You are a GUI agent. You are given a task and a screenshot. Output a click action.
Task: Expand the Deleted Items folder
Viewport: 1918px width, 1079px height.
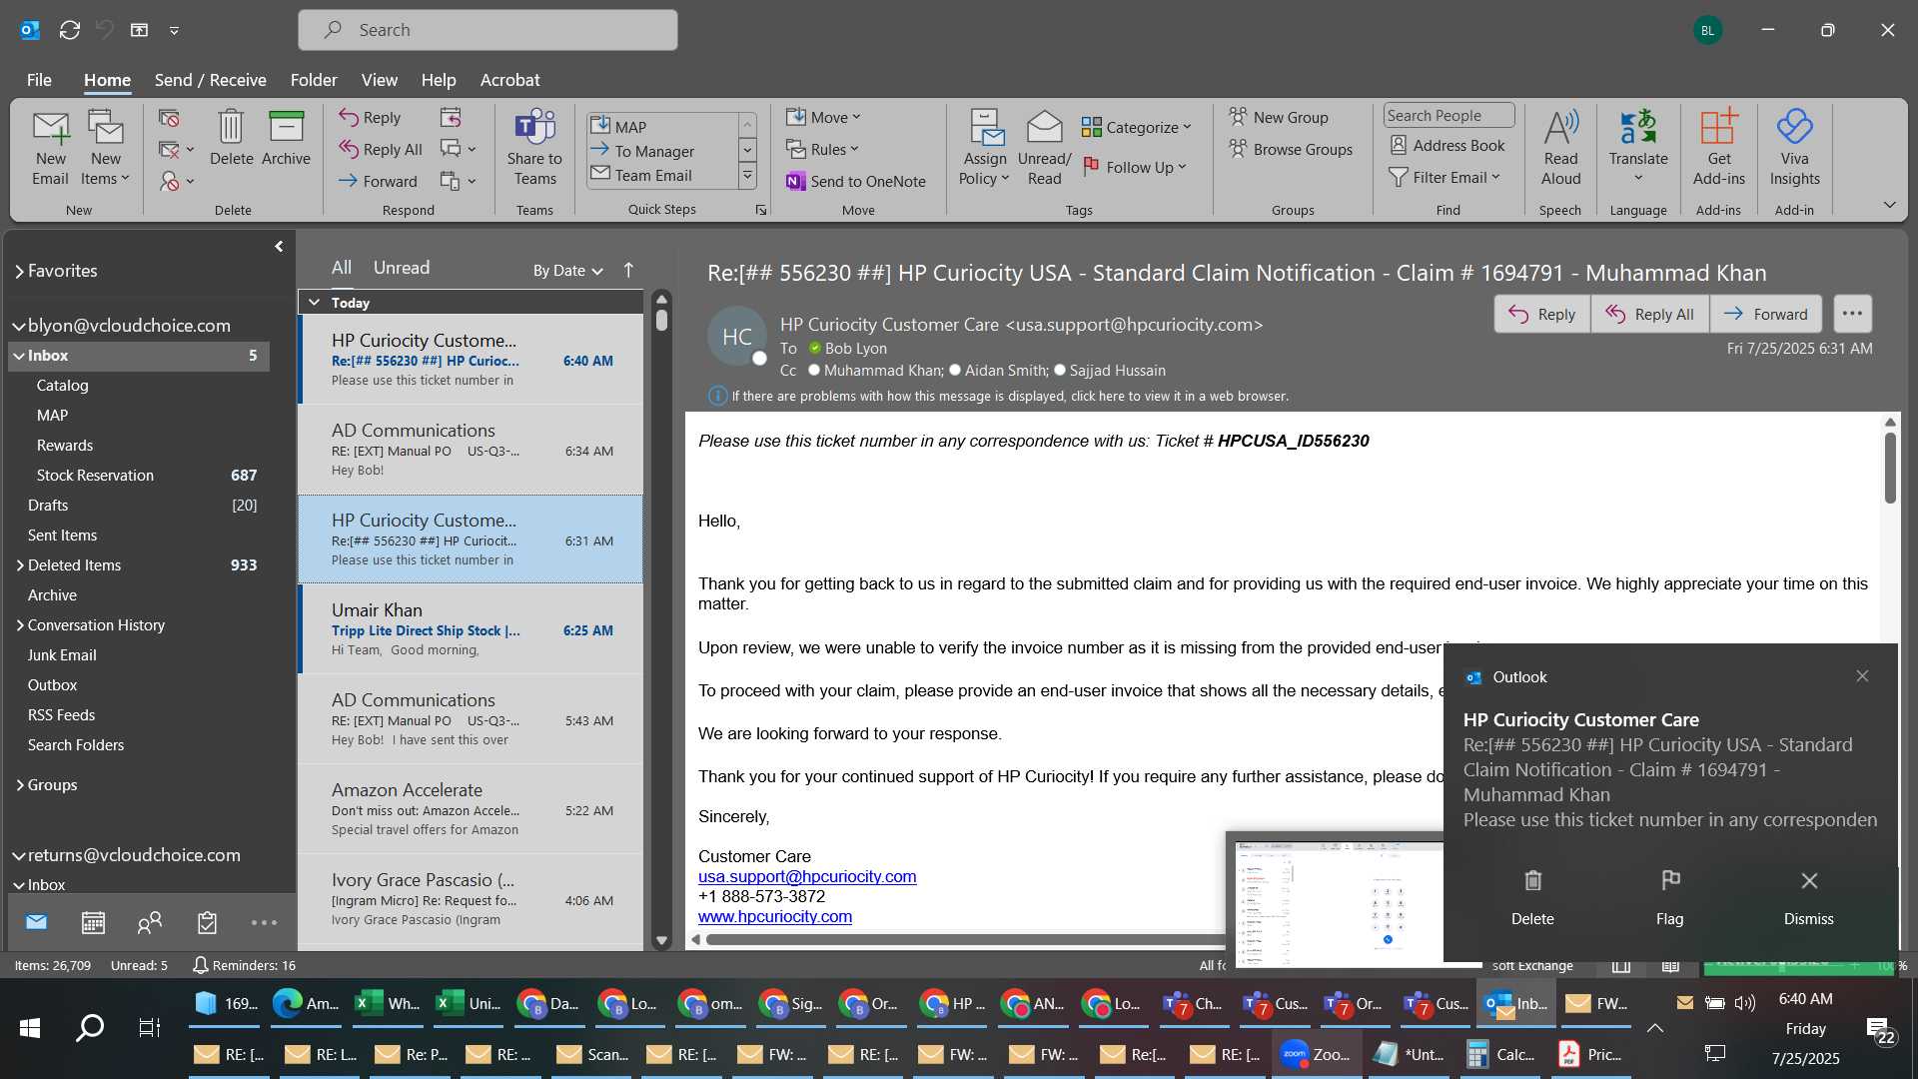19,565
